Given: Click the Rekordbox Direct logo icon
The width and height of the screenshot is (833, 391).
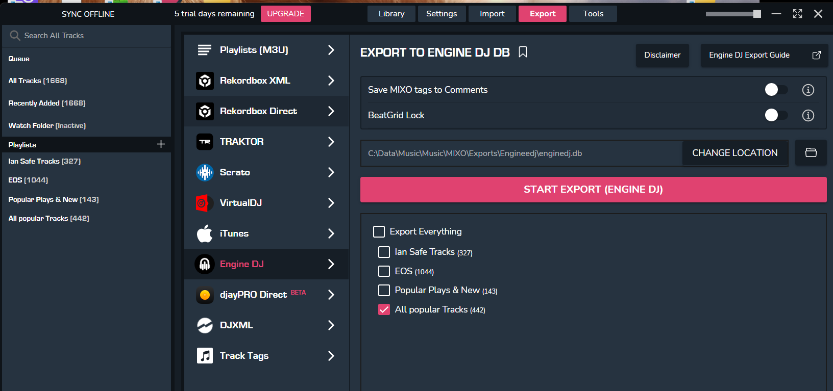Looking at the screenshot, I should click(205, 111).
